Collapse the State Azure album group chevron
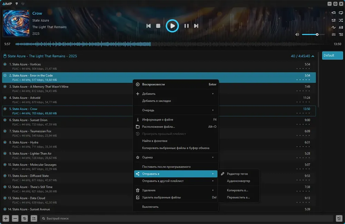 313,56
